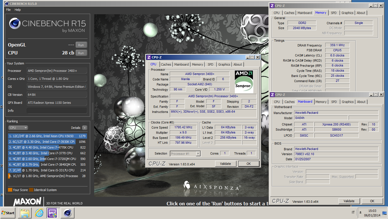Click the MAXON logo at bottom

(x=27, y=202)
